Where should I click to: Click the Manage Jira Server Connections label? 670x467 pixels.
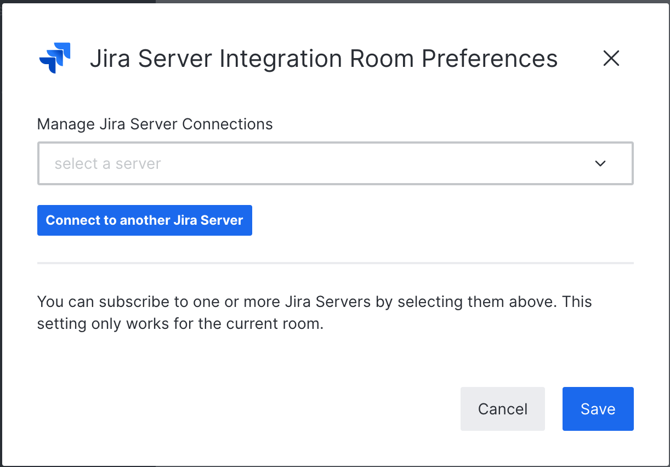pos(155,124)
